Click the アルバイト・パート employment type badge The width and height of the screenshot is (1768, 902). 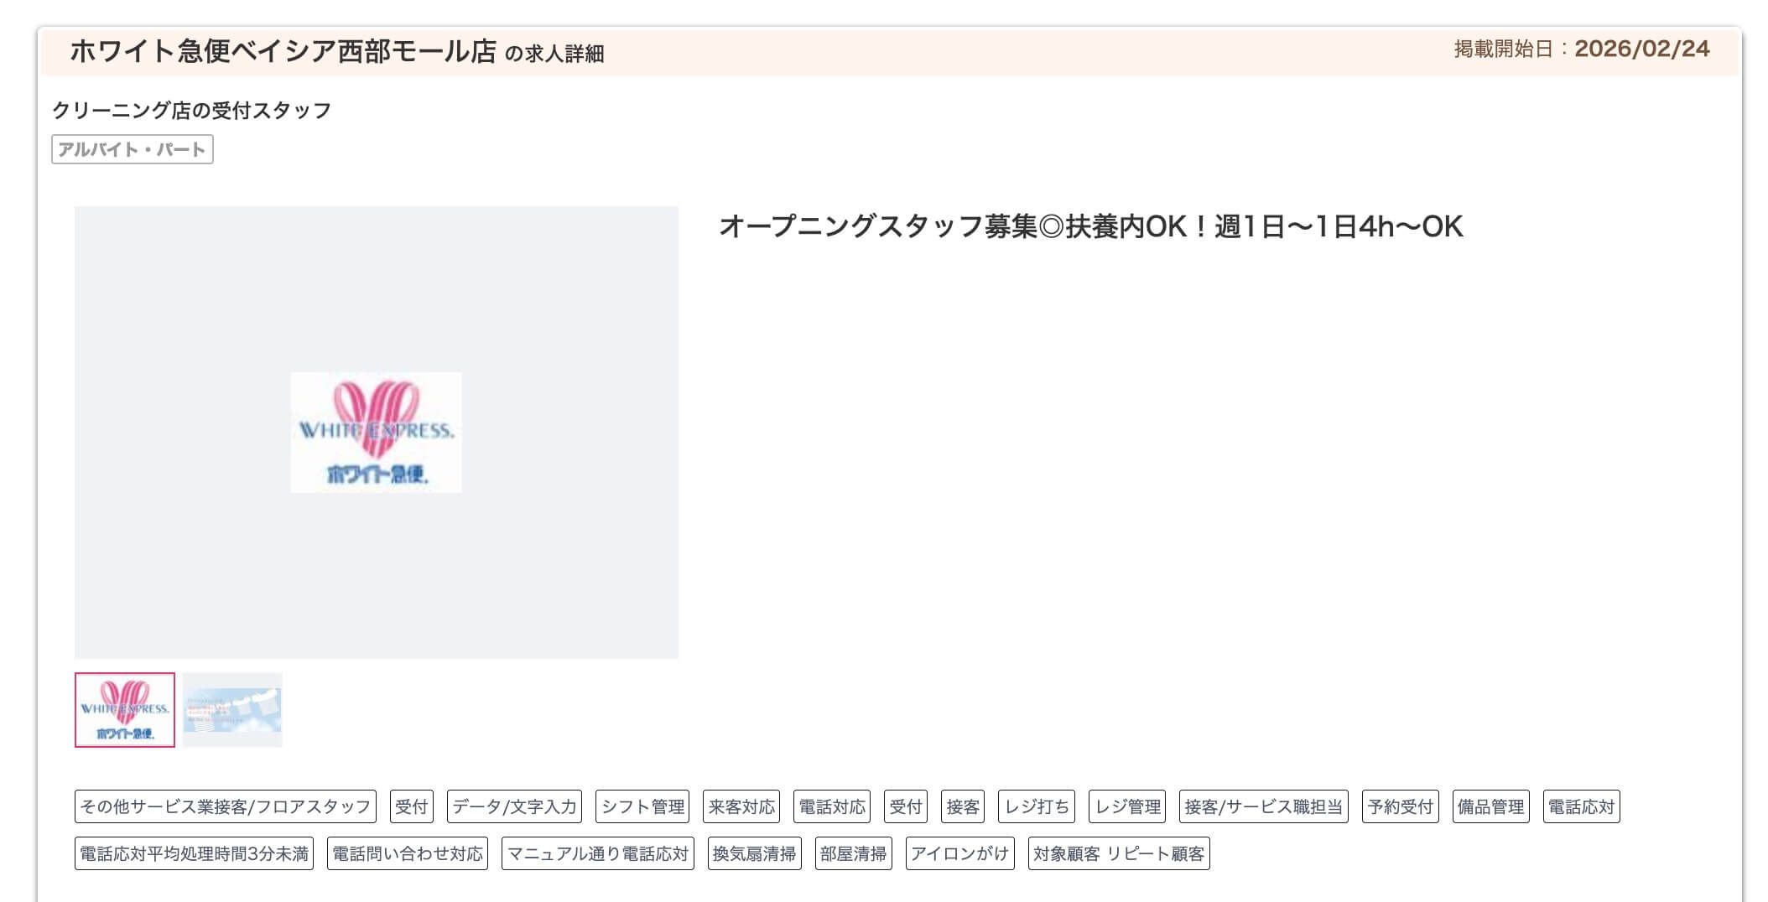(133, 149)
